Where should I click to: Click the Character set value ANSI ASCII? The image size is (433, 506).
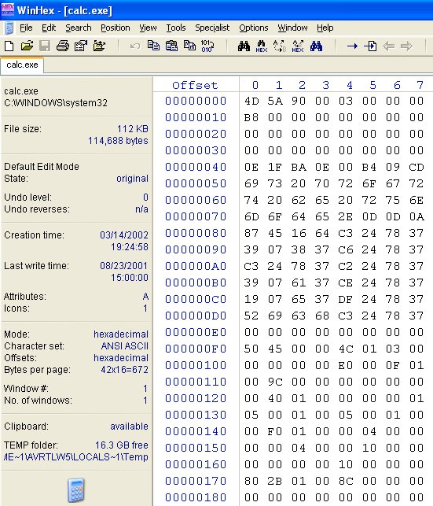[125, 346]
